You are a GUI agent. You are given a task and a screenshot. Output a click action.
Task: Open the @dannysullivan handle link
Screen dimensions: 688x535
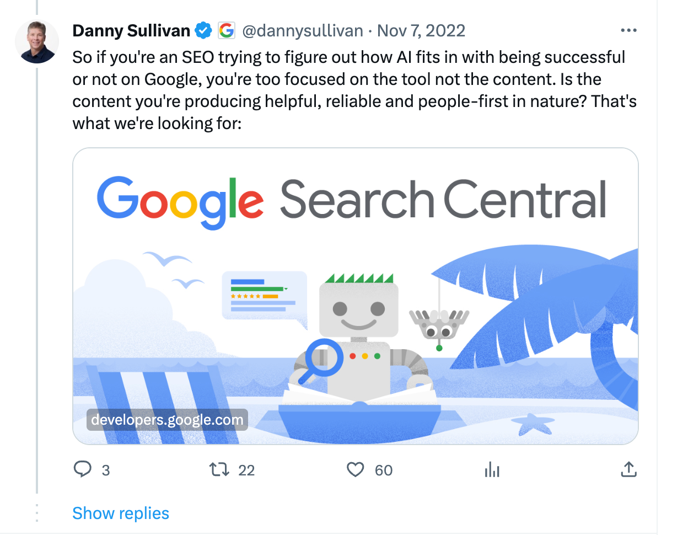303,30
